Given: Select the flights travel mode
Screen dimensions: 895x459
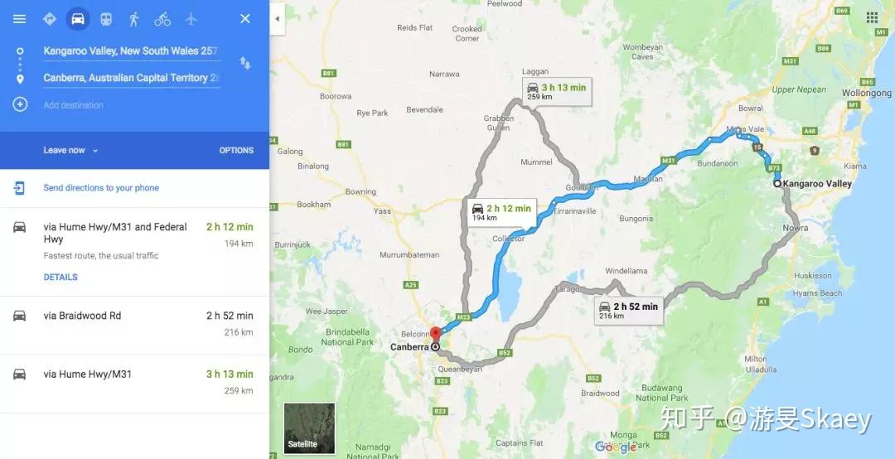Looking at the screenshot, I should [x=191, y=19].
